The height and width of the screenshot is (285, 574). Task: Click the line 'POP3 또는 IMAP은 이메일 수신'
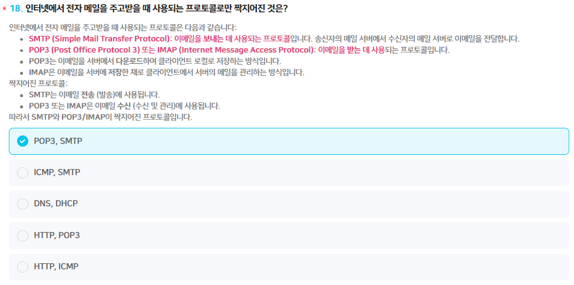124,107
